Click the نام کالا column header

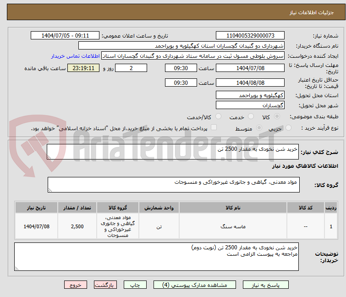click(233, 208)
